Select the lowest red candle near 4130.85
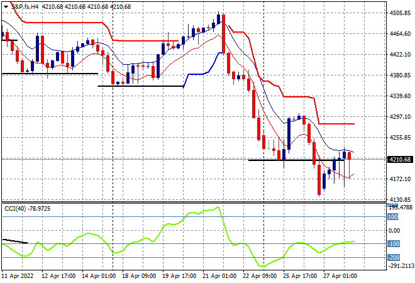The width and height of the screenshot is (415, 283). click(319, 180)
